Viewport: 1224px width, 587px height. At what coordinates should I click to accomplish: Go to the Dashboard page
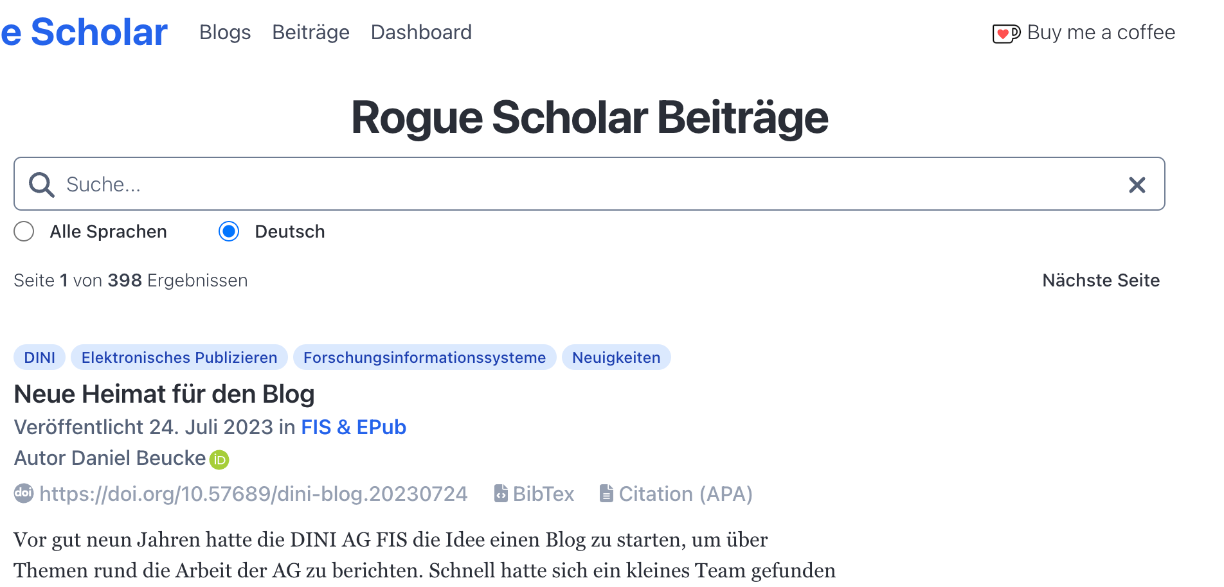coord(421,32)
